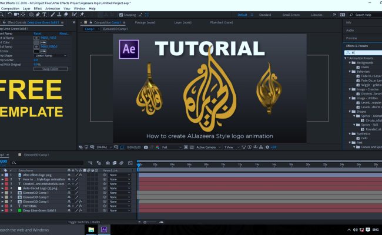
Task: Select the Pen tool
Action: (x=38, y=15)
